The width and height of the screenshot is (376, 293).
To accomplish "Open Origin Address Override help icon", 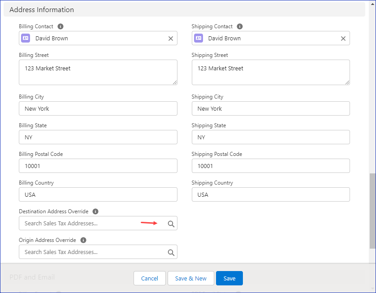I will click(x=83, y=240).
